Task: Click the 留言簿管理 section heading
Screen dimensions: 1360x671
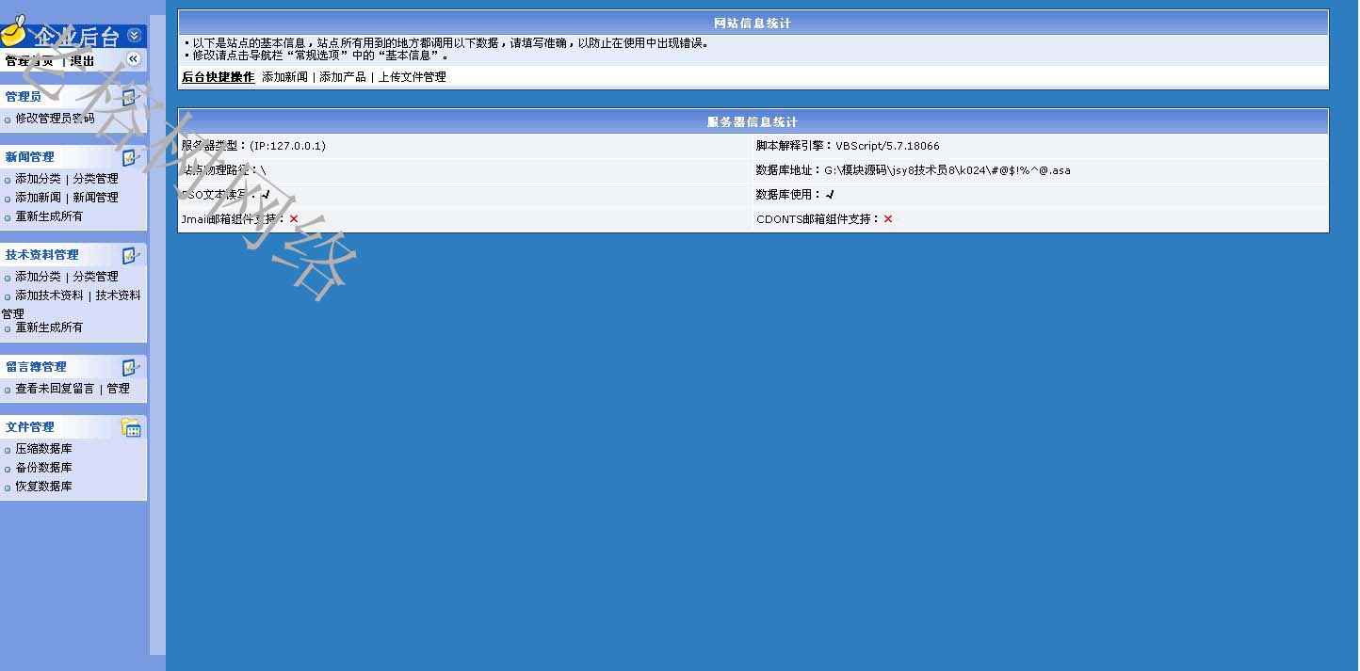Action: coord(36,367)
